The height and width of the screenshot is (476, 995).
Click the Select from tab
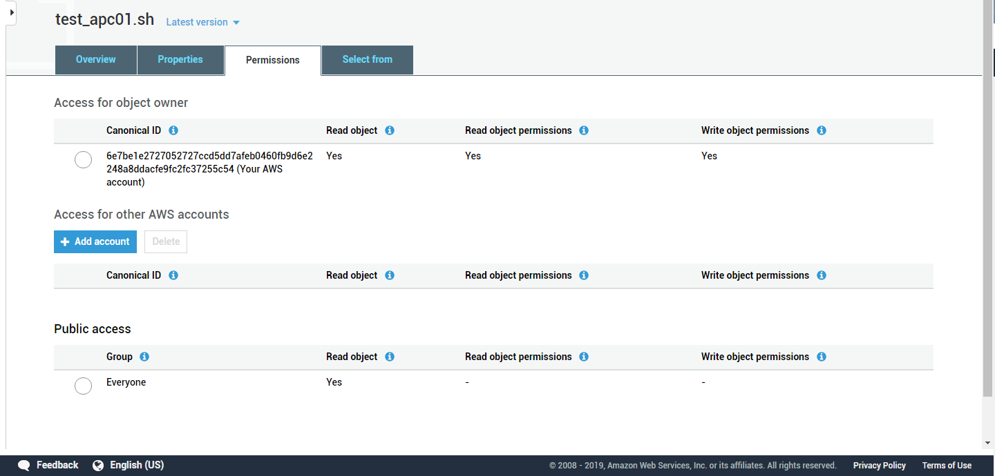367,60
